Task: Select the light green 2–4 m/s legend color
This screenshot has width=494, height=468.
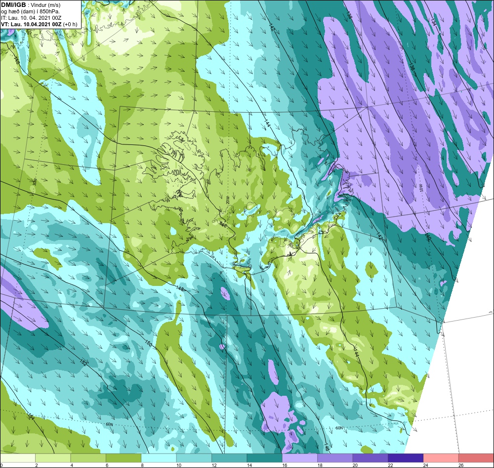Action: [53, 458]
